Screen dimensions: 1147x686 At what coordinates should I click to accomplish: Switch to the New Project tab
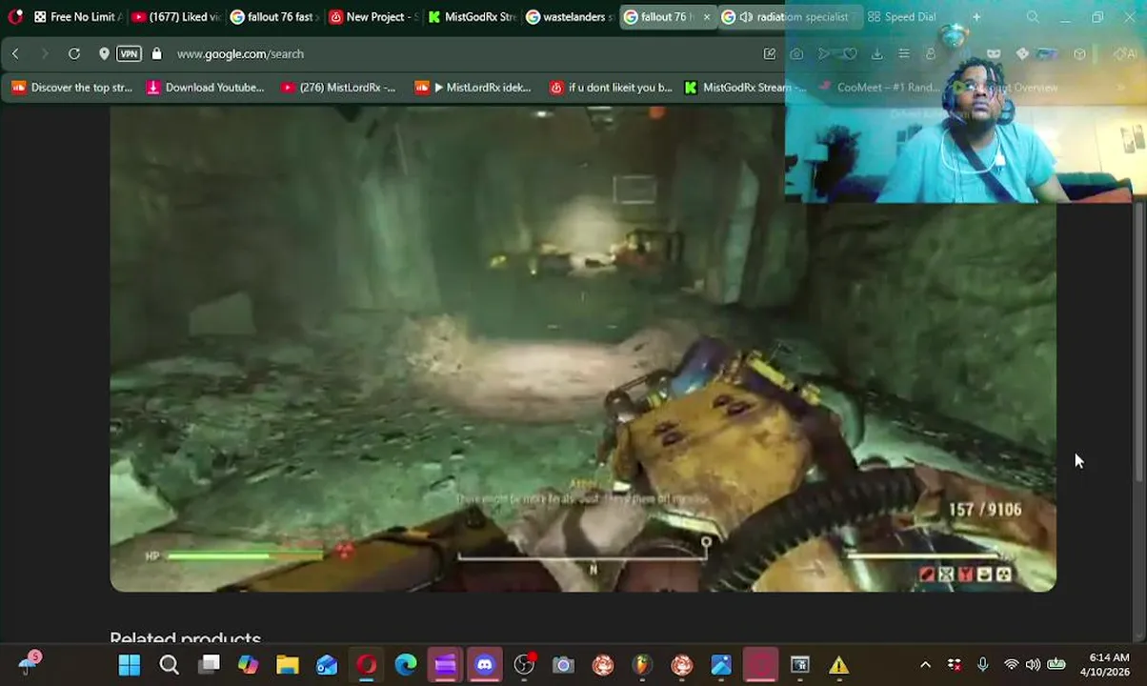[x=372, y=16]
